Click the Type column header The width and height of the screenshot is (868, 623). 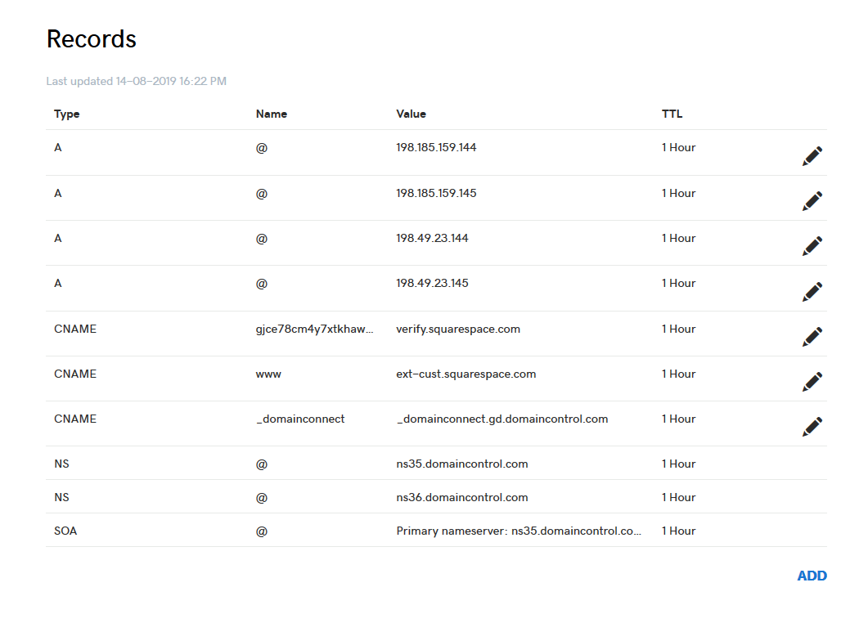point(67,114)
